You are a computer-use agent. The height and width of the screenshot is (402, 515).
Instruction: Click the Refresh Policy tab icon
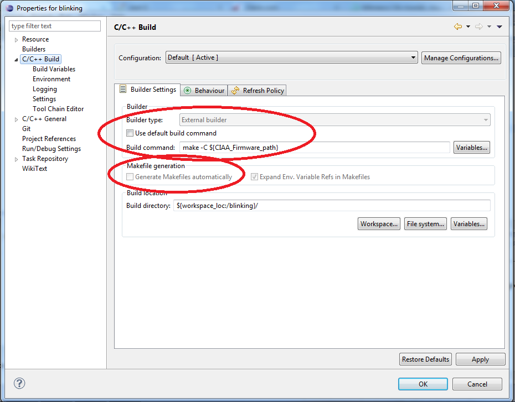(235, 91)
